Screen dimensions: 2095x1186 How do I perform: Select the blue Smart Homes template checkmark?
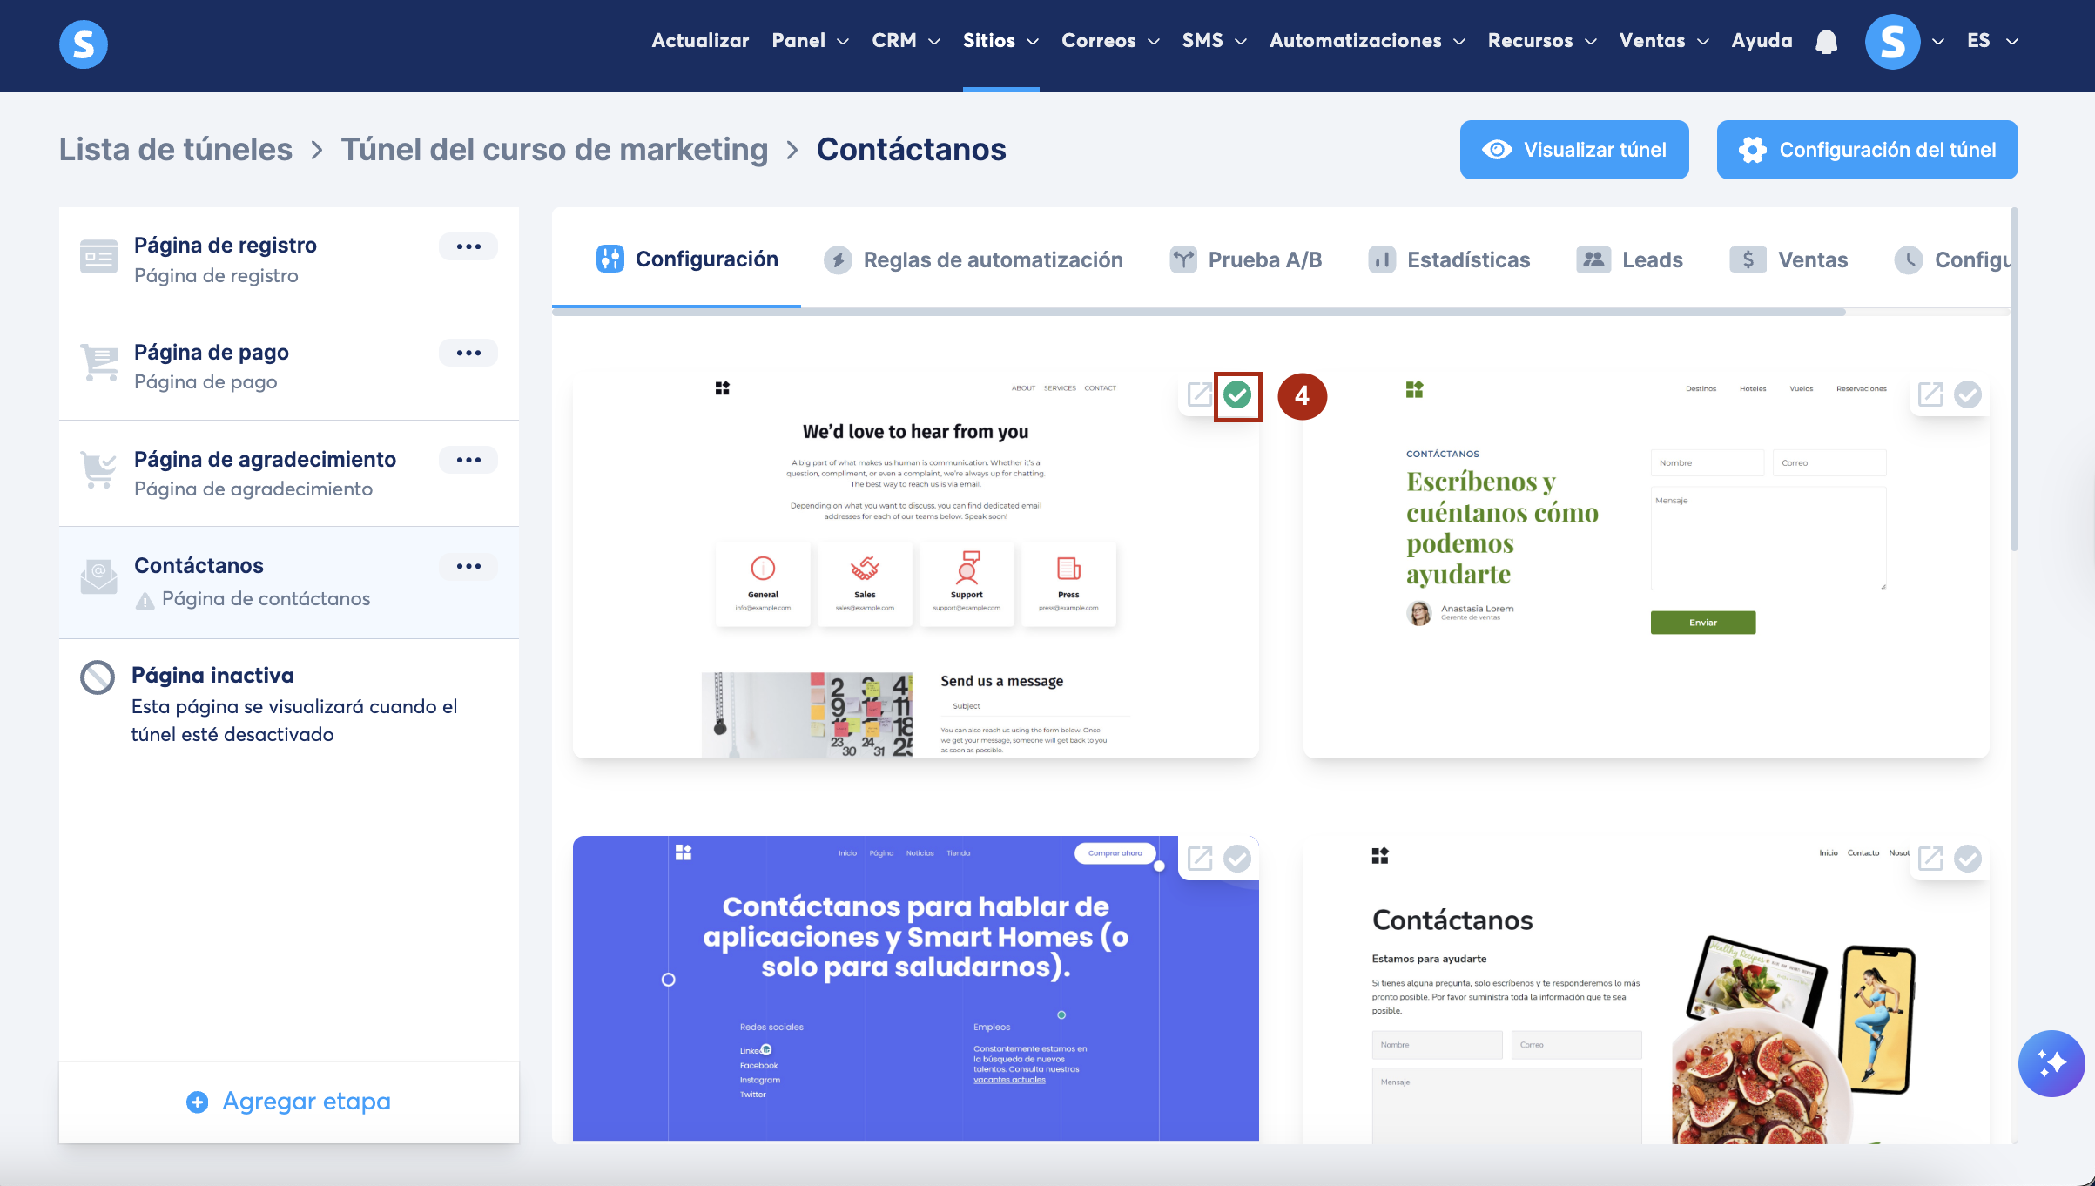coord(1237,859)
